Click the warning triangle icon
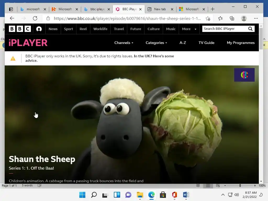Viewport: 268px width, 201px height. tap(13, 58)
